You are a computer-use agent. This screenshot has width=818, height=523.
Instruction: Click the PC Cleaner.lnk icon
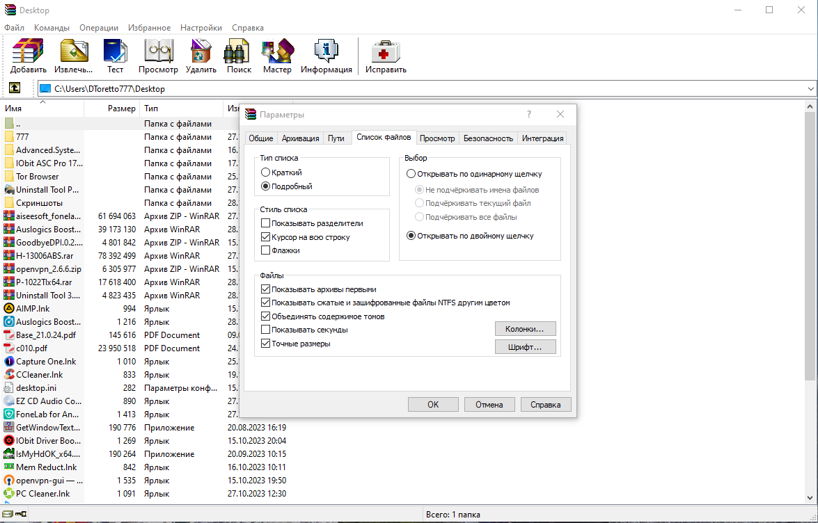[9, 494]
